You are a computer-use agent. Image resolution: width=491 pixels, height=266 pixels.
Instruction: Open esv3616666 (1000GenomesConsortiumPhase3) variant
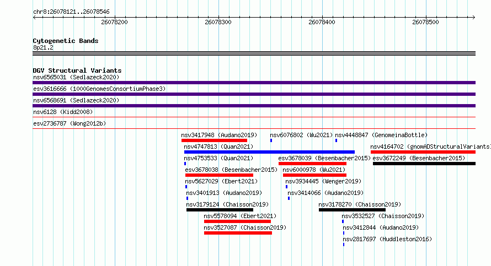[99, 89]
